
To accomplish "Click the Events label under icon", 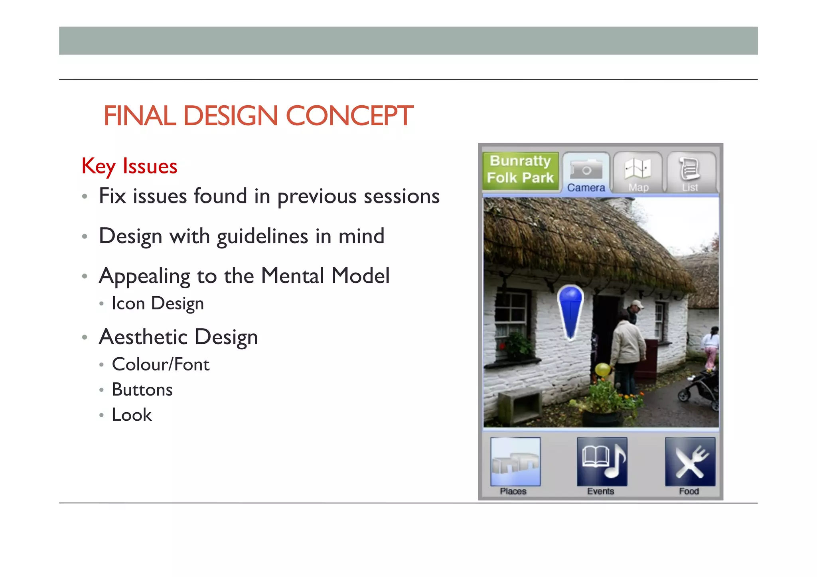I will tap(600, 491).
